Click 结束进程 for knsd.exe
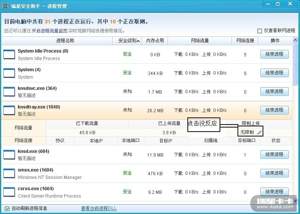Screen dimensions: 300x214 tap(274, 154)
